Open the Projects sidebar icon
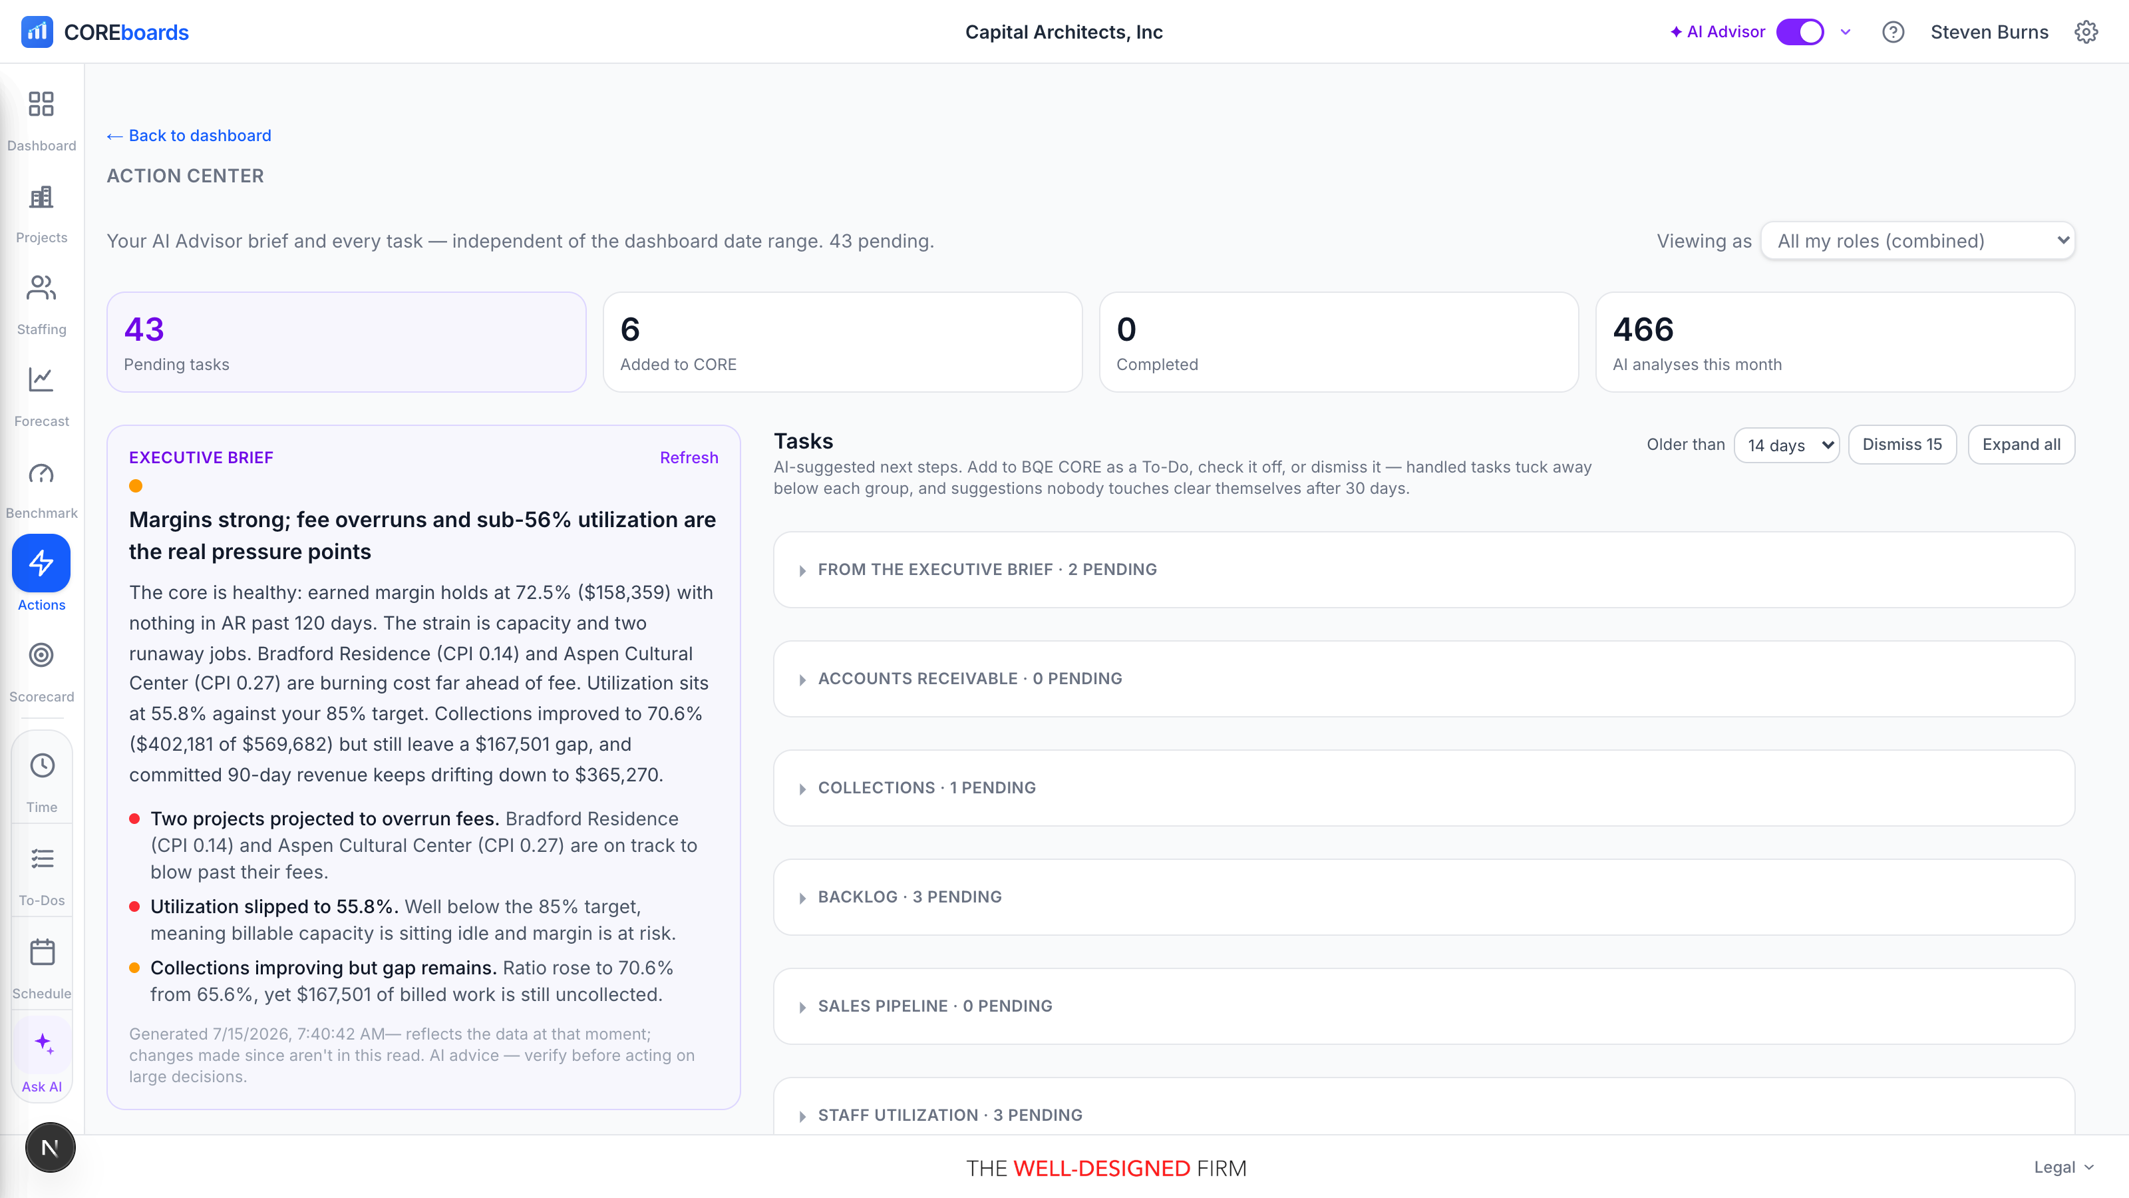 [x=41, y=197]
